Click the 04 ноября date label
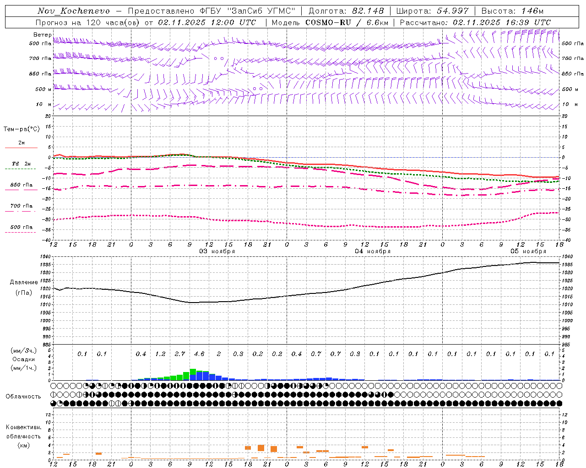Screen dimensions: 586x468 pyautogui.click(x=373, y=251)
